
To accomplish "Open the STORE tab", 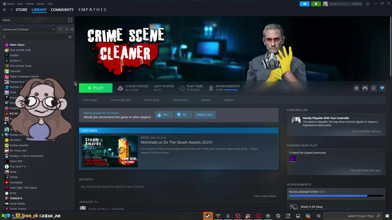I will click(x=21, y=10).
